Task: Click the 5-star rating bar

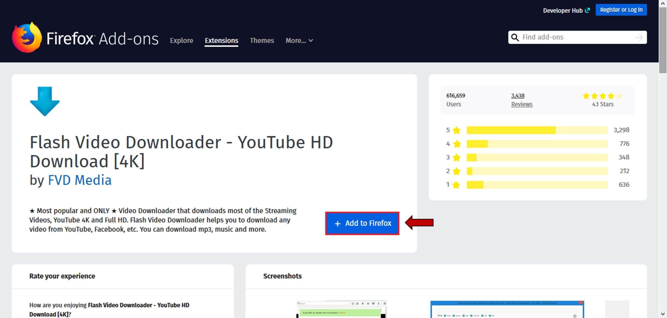Action: (x=537, y=130)
